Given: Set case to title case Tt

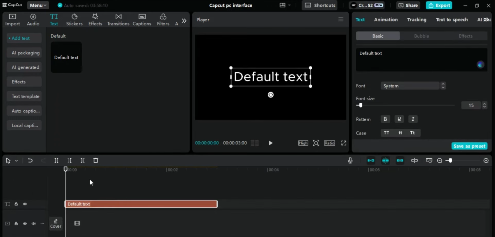Looking at the screenshot, I should point(412,133).
